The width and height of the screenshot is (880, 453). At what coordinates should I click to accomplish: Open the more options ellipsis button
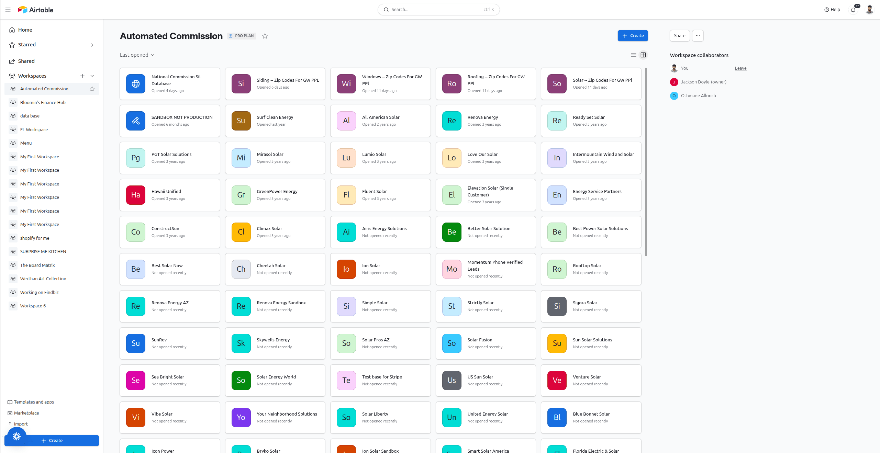tap(698, 36)
